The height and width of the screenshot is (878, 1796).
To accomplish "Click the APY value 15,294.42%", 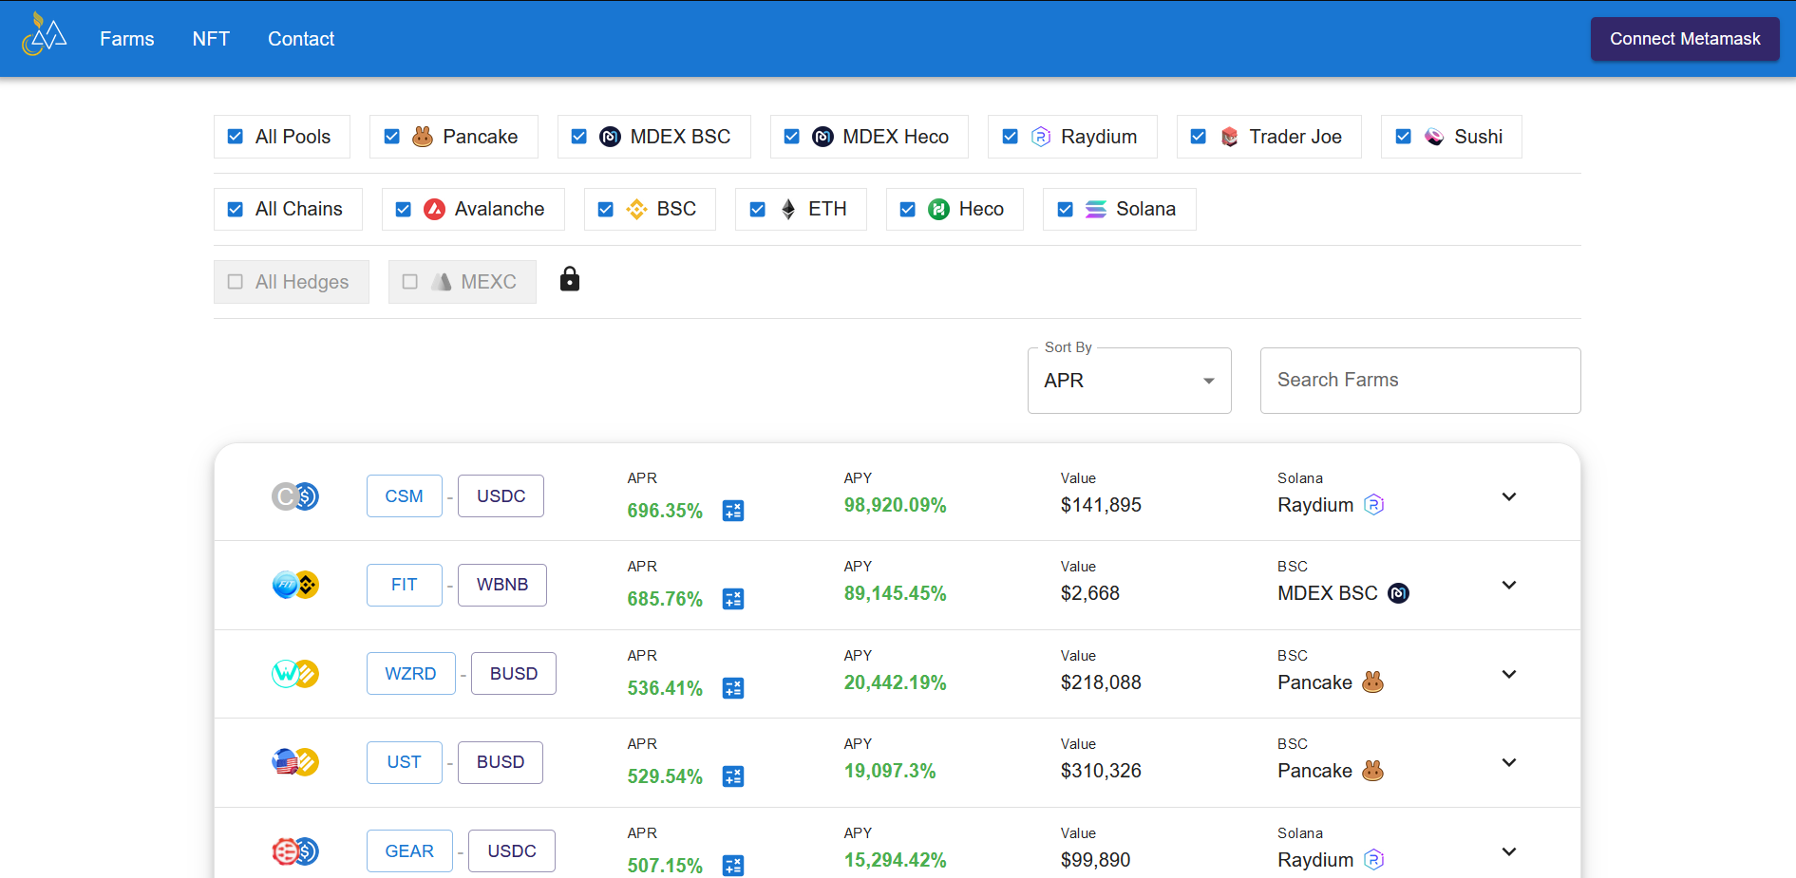I will coord(896,860).
